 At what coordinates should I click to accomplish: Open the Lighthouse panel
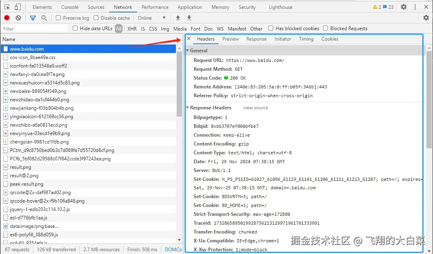(x=280, y=7)
